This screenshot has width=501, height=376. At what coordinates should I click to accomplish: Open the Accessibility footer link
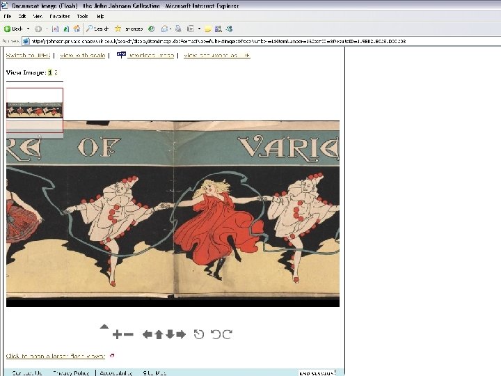(116, 373)
